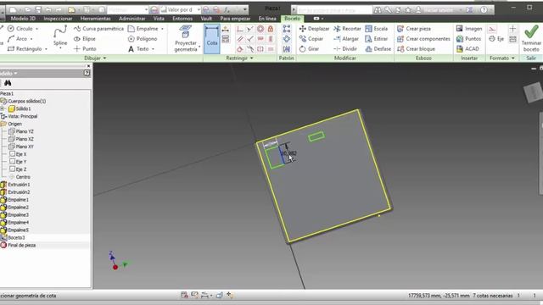Start a Curva paramétrica
Image resolution: width=543 pixels, height=305 pixels.
(x=98, y=29)
